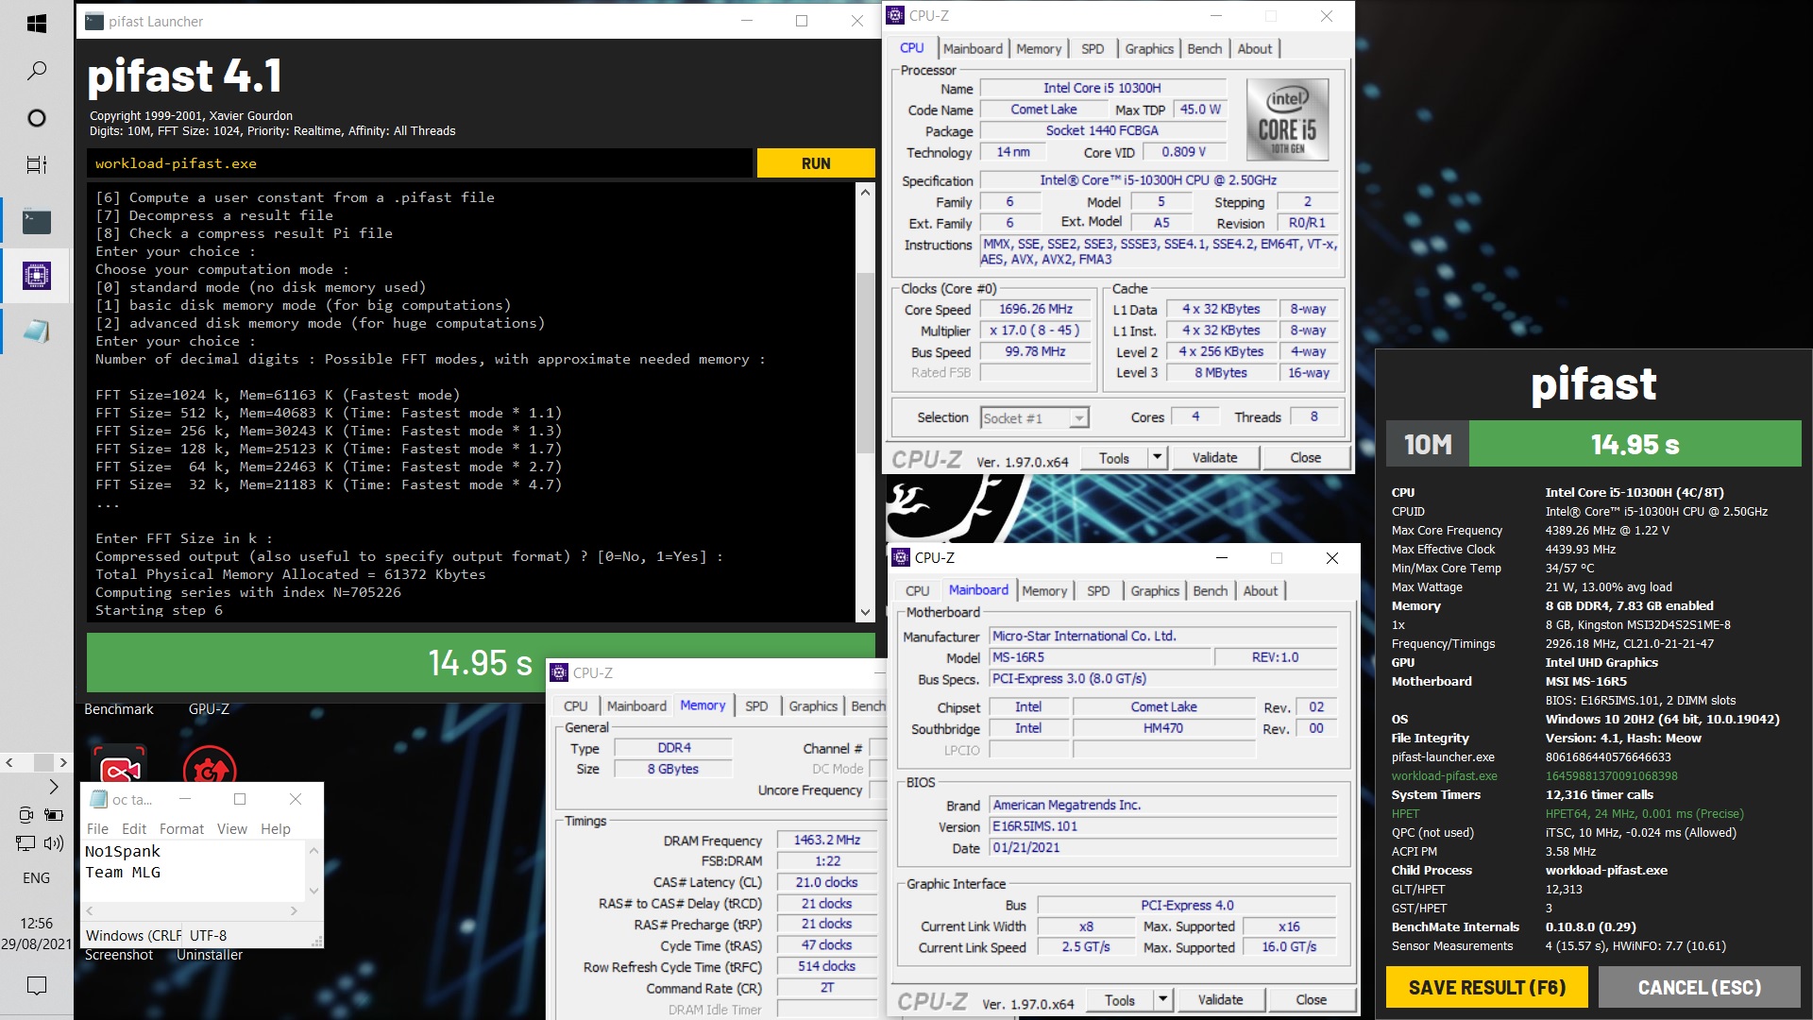Click the CPU-Z icon in Mainboard window title
The image size is (1813, 1020).
coord(901,558)
